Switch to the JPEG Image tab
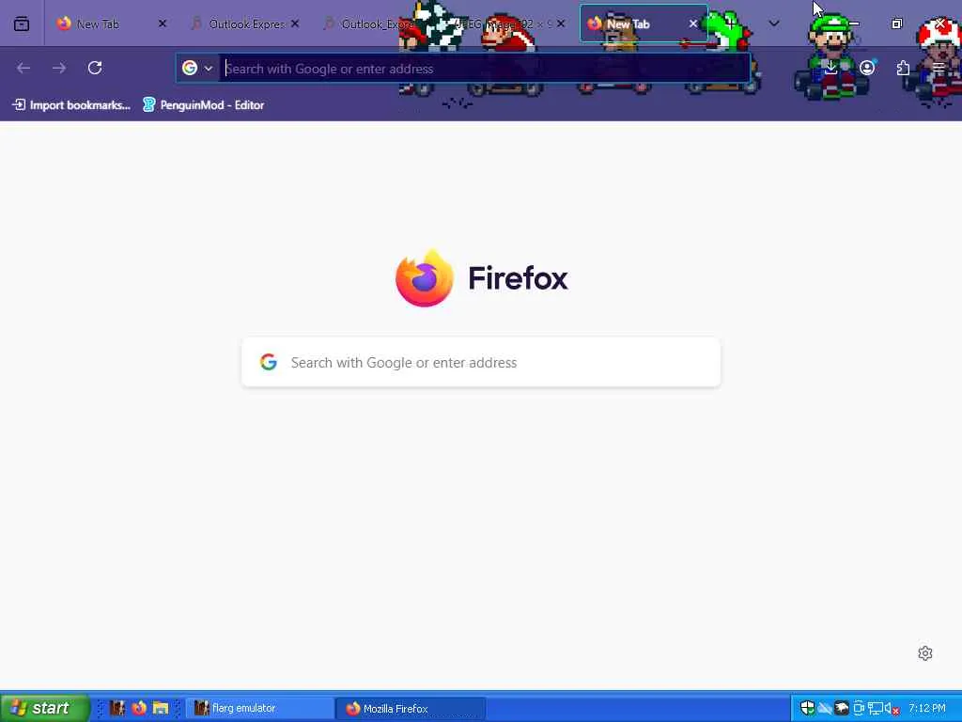The height and width of the screenshot is (722, 962). 509,24
